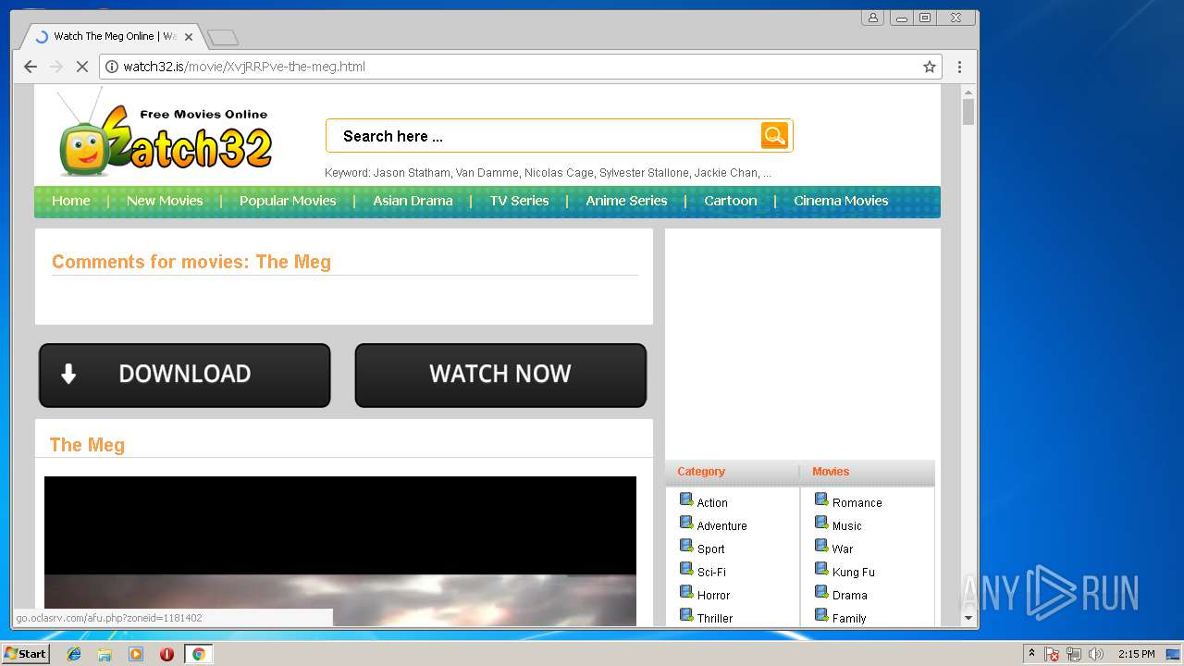Image resolution: width=1184 pixels, height=666 pixels.
Task: Click the Romance category link
Action: pos(857,503)
